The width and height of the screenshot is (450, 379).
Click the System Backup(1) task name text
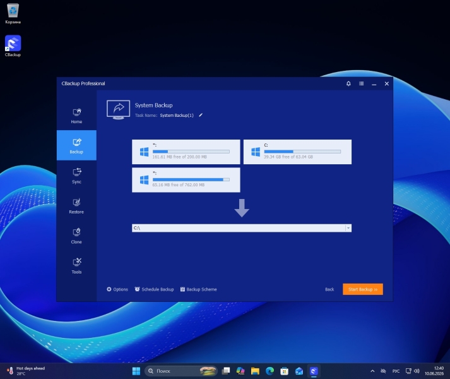click(177, 115)
